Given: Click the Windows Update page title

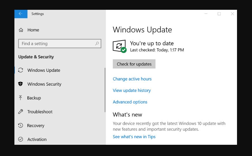Looking at the screenshot, I should tap(142, 30).
